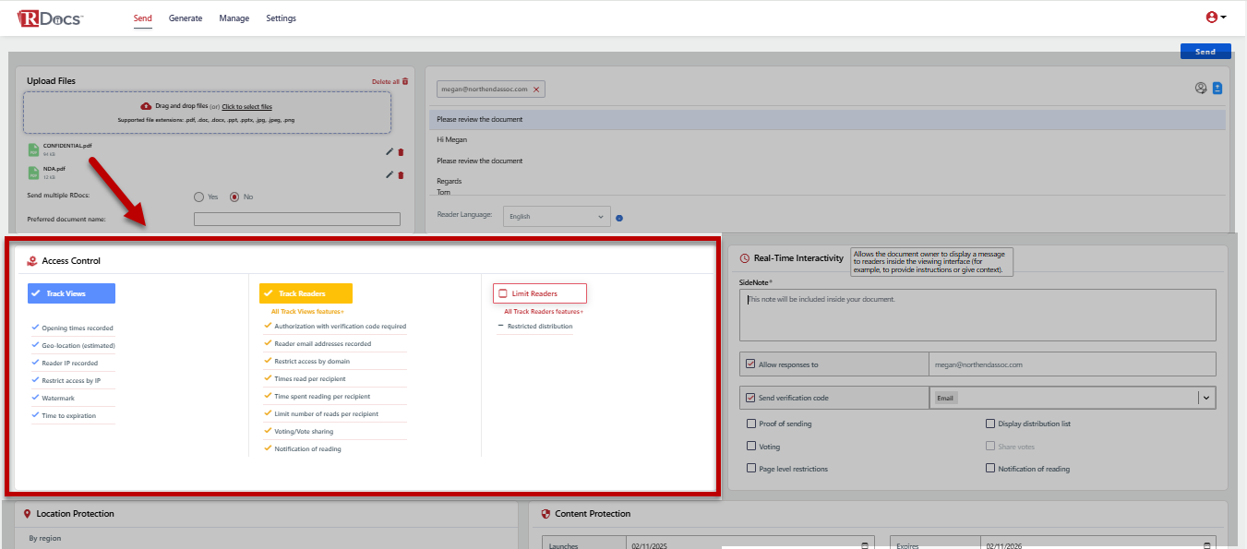Click 'All Track Readers features+' text
The image size is (1247, 549).
coord(544,312)
